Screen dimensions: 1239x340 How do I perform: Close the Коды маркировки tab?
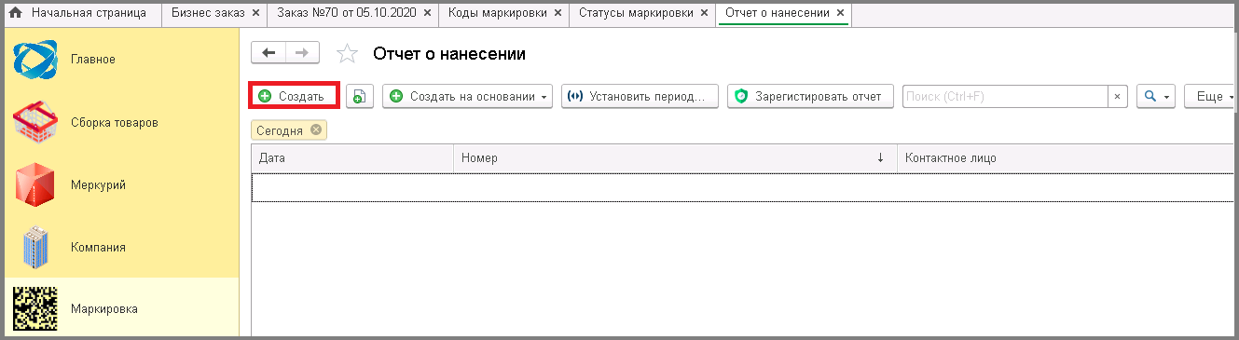(558, 14)
